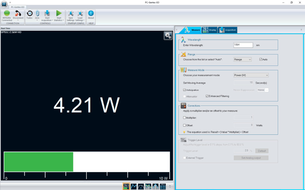This screenshot has height=190, width=305.
Task: Switch to the needle gauge display view
Action: (x=141, y=186)
